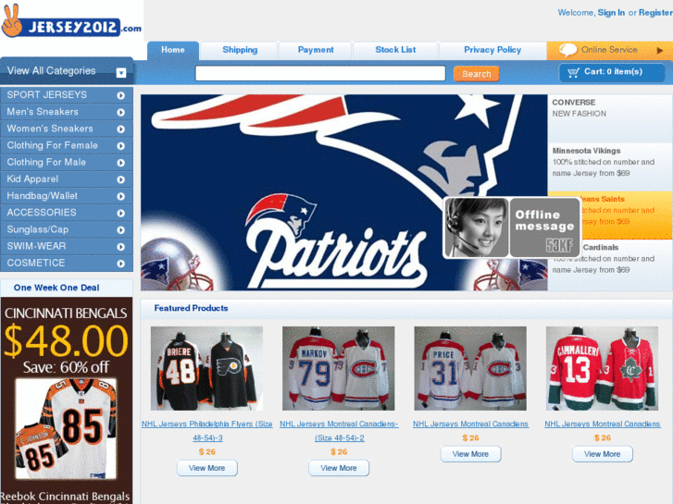Click View More under the Price 31 jersey
This screenshot has width=673, height=504.
[x=470, y=454]
